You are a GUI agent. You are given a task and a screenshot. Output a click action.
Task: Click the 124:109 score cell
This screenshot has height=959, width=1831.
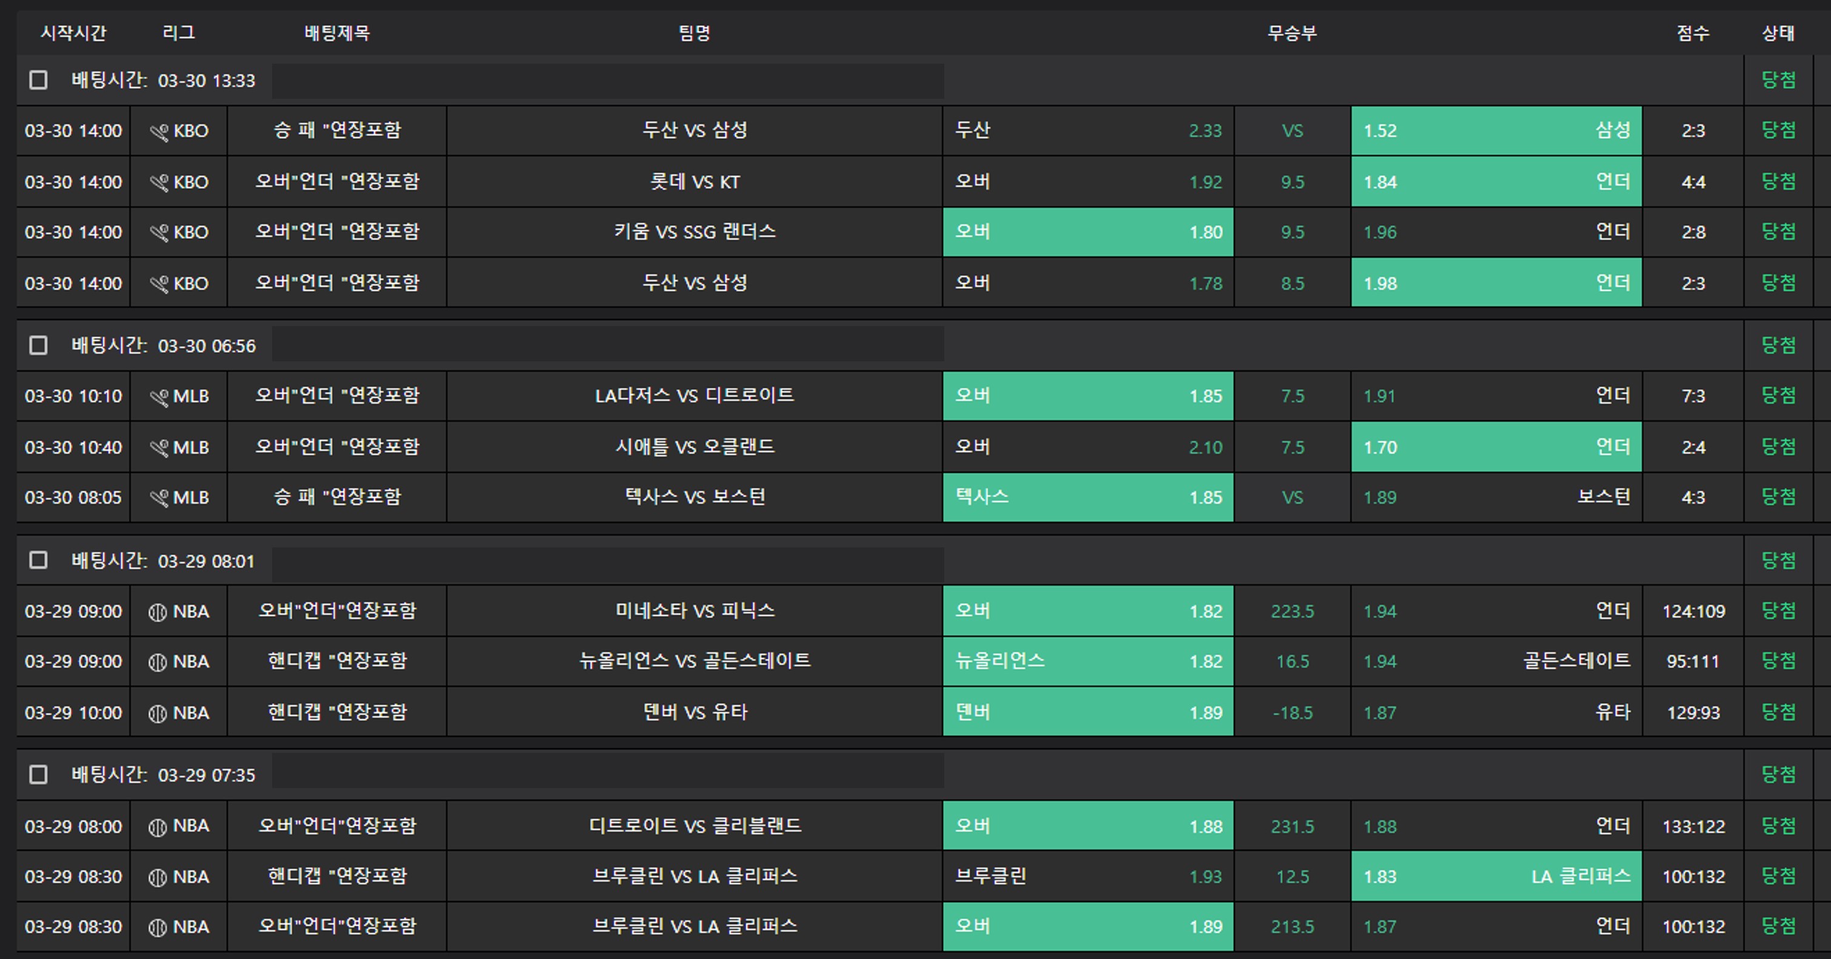(x=1693, y=612)
